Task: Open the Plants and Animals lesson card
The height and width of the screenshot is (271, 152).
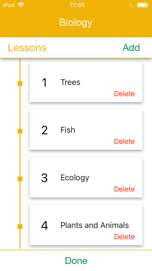Action: [86, 225]
